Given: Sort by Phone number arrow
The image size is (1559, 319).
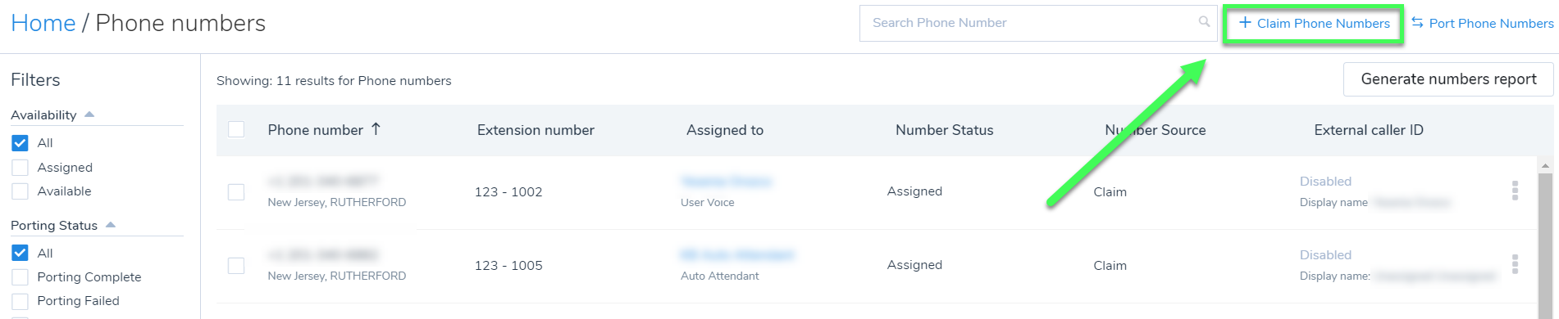Looking at the screenshot, I should click(x=376, y=129).
